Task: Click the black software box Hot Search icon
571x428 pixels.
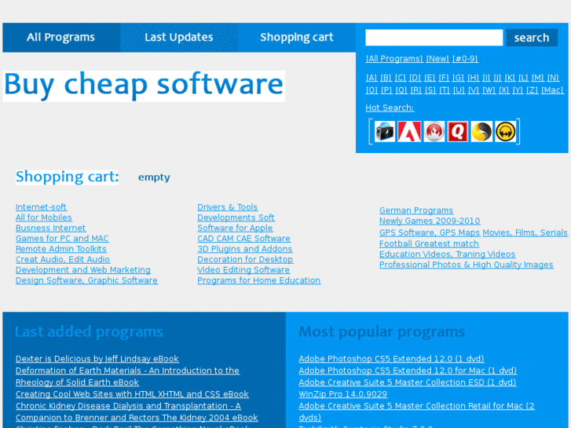Action: (385, 131)
